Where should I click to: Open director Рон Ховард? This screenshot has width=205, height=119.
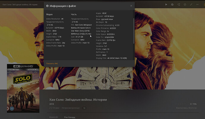70,117
